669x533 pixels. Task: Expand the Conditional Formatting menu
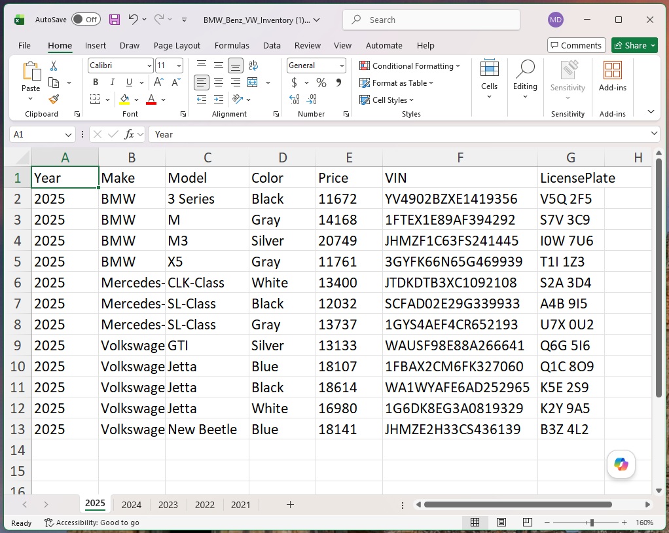(410, 65)
